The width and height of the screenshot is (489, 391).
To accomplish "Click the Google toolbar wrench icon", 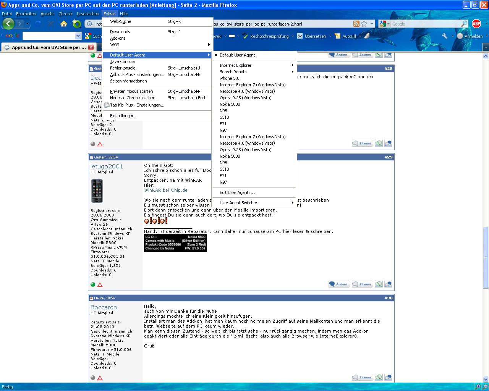I will pyautogui.click(x=444, y=36).
